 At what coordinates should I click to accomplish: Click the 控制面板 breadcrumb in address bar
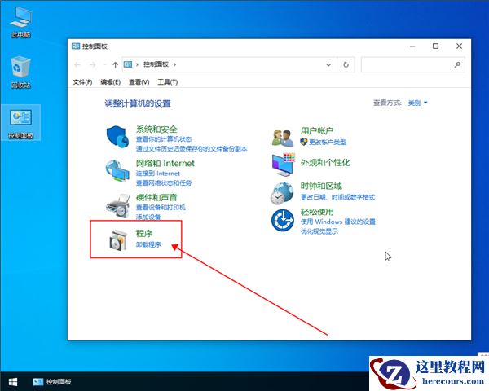(156, 64)
